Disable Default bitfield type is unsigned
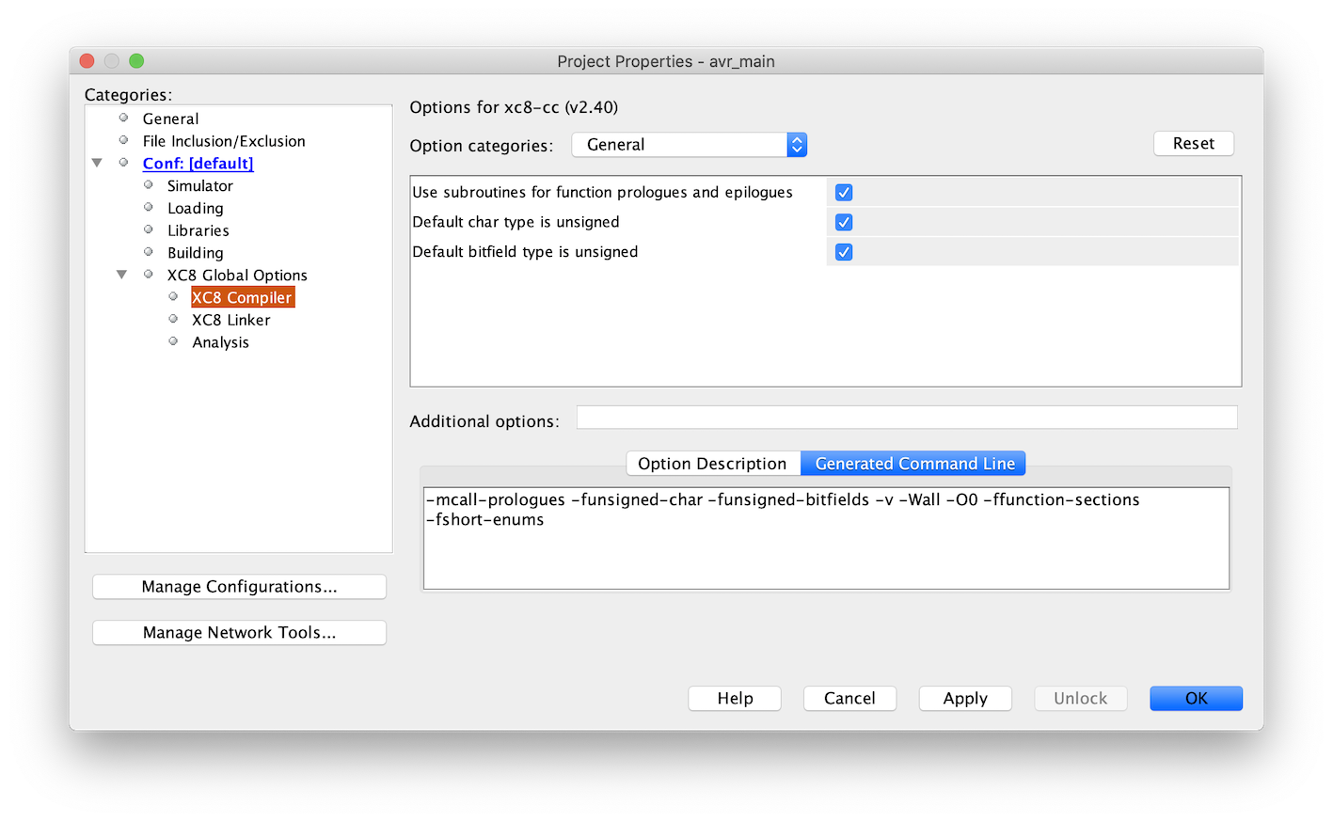This screenshot has width=1333, height=822. coord(844,252)
